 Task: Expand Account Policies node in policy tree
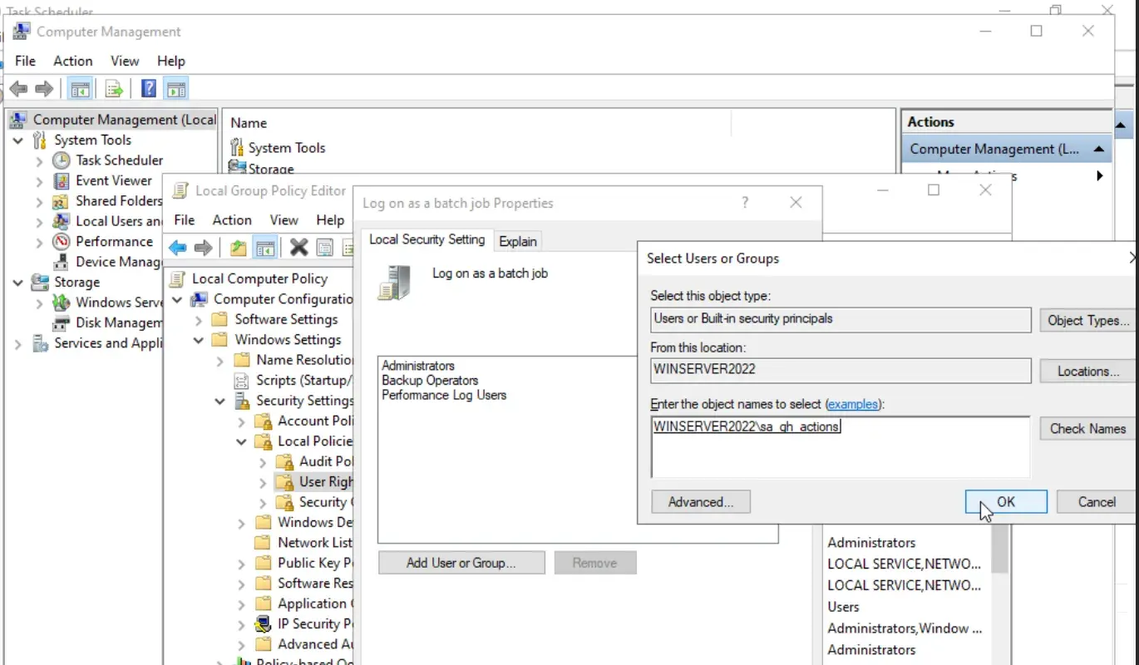pyautogui.click(x=241, y=421)
